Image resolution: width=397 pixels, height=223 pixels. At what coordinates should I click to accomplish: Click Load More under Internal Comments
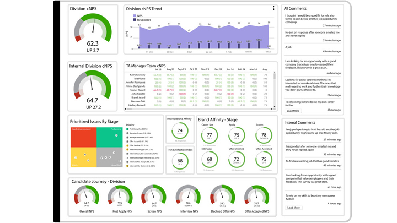(x=293, y=208)
